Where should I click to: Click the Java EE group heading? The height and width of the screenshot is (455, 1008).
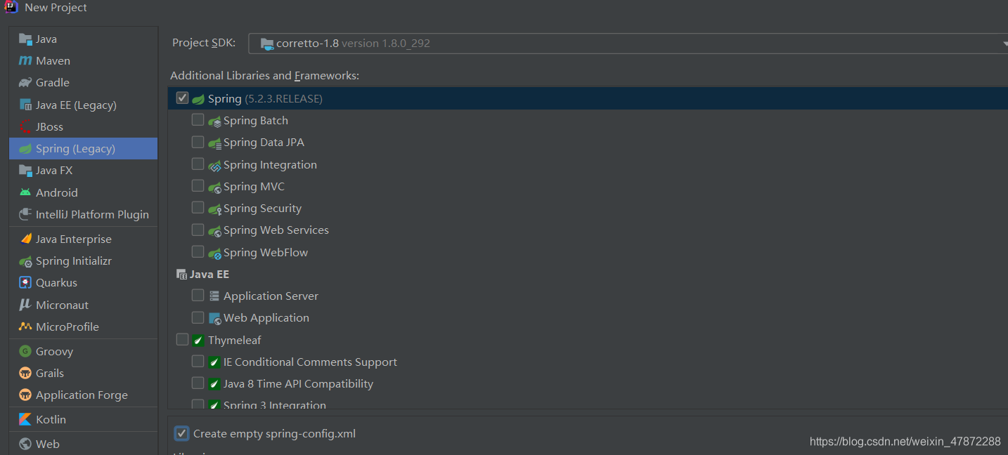[209, 275]
